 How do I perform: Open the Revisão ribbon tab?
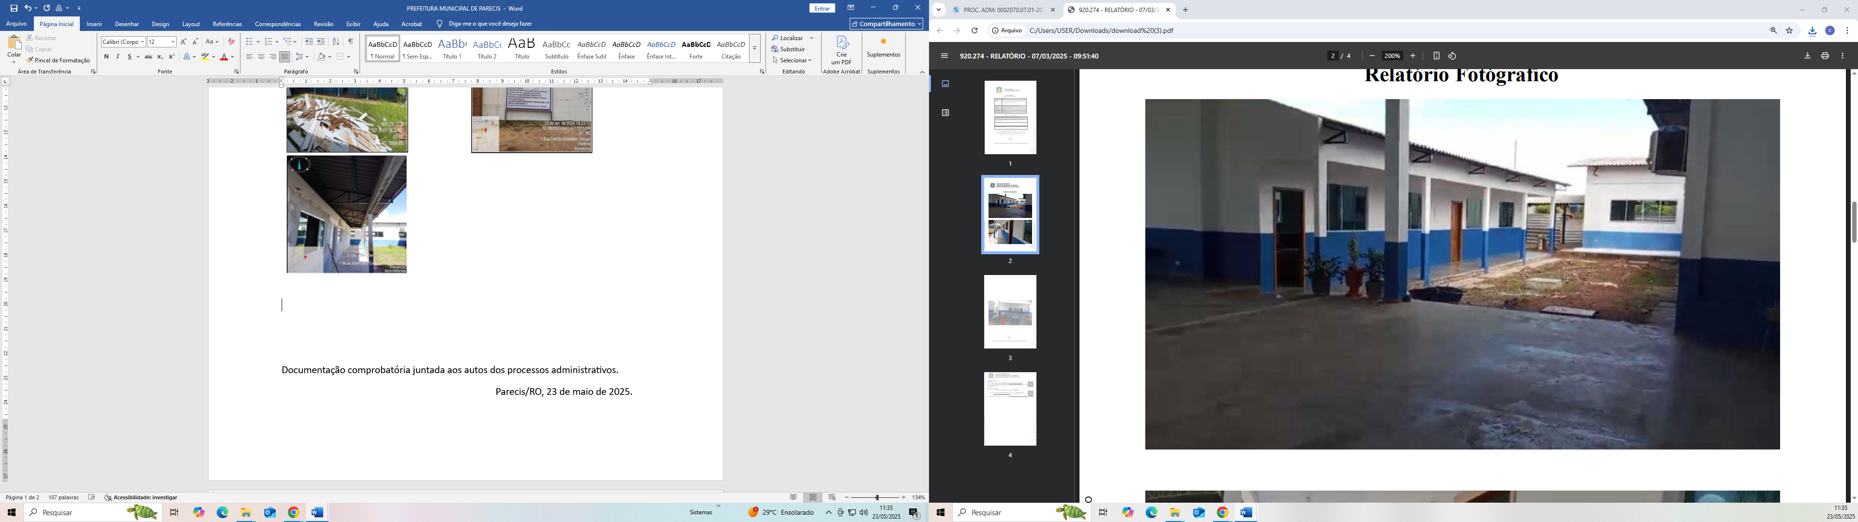tap(324, 25)
